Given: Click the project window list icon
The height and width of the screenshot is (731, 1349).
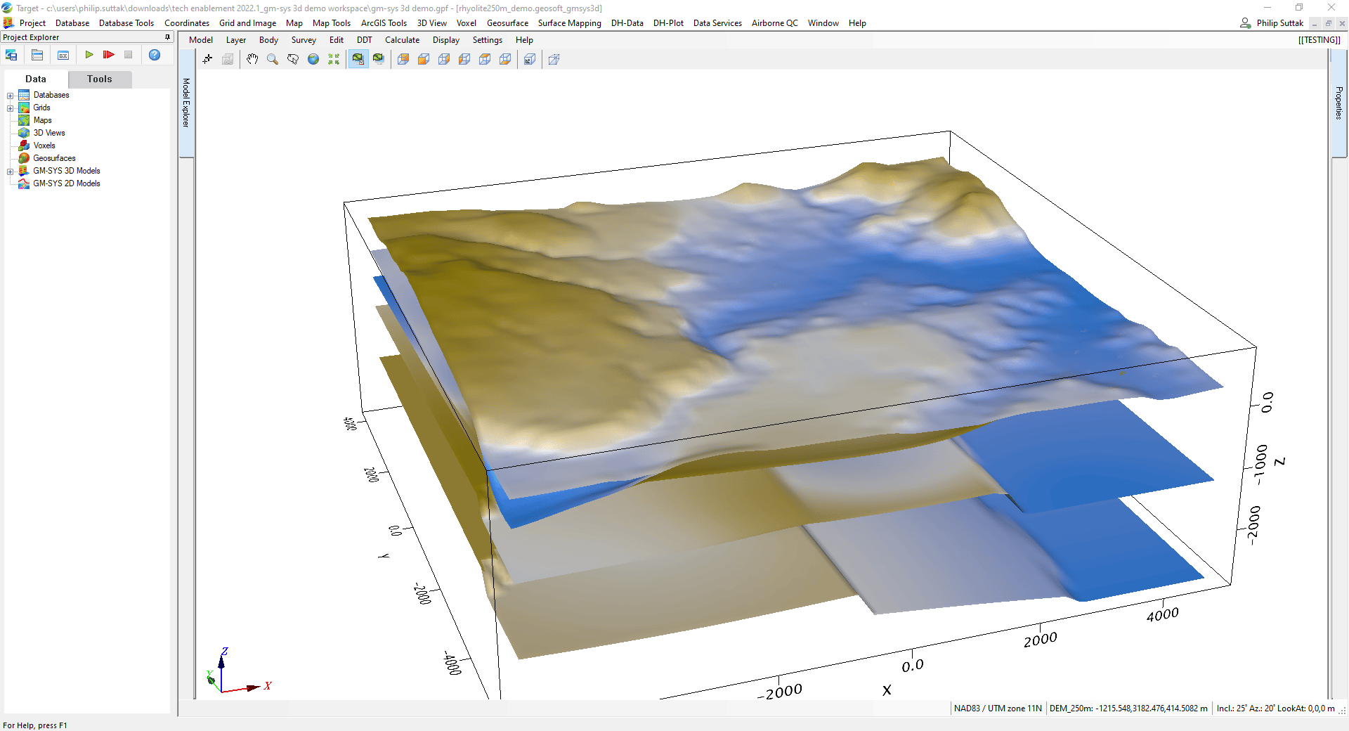Looking at the screenshot, I should (x=37, y=55).
